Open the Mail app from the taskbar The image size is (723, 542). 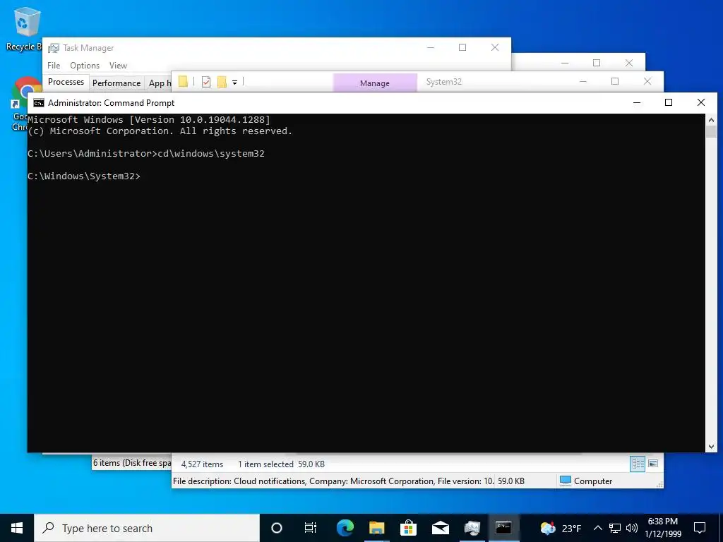pos(441,528)
